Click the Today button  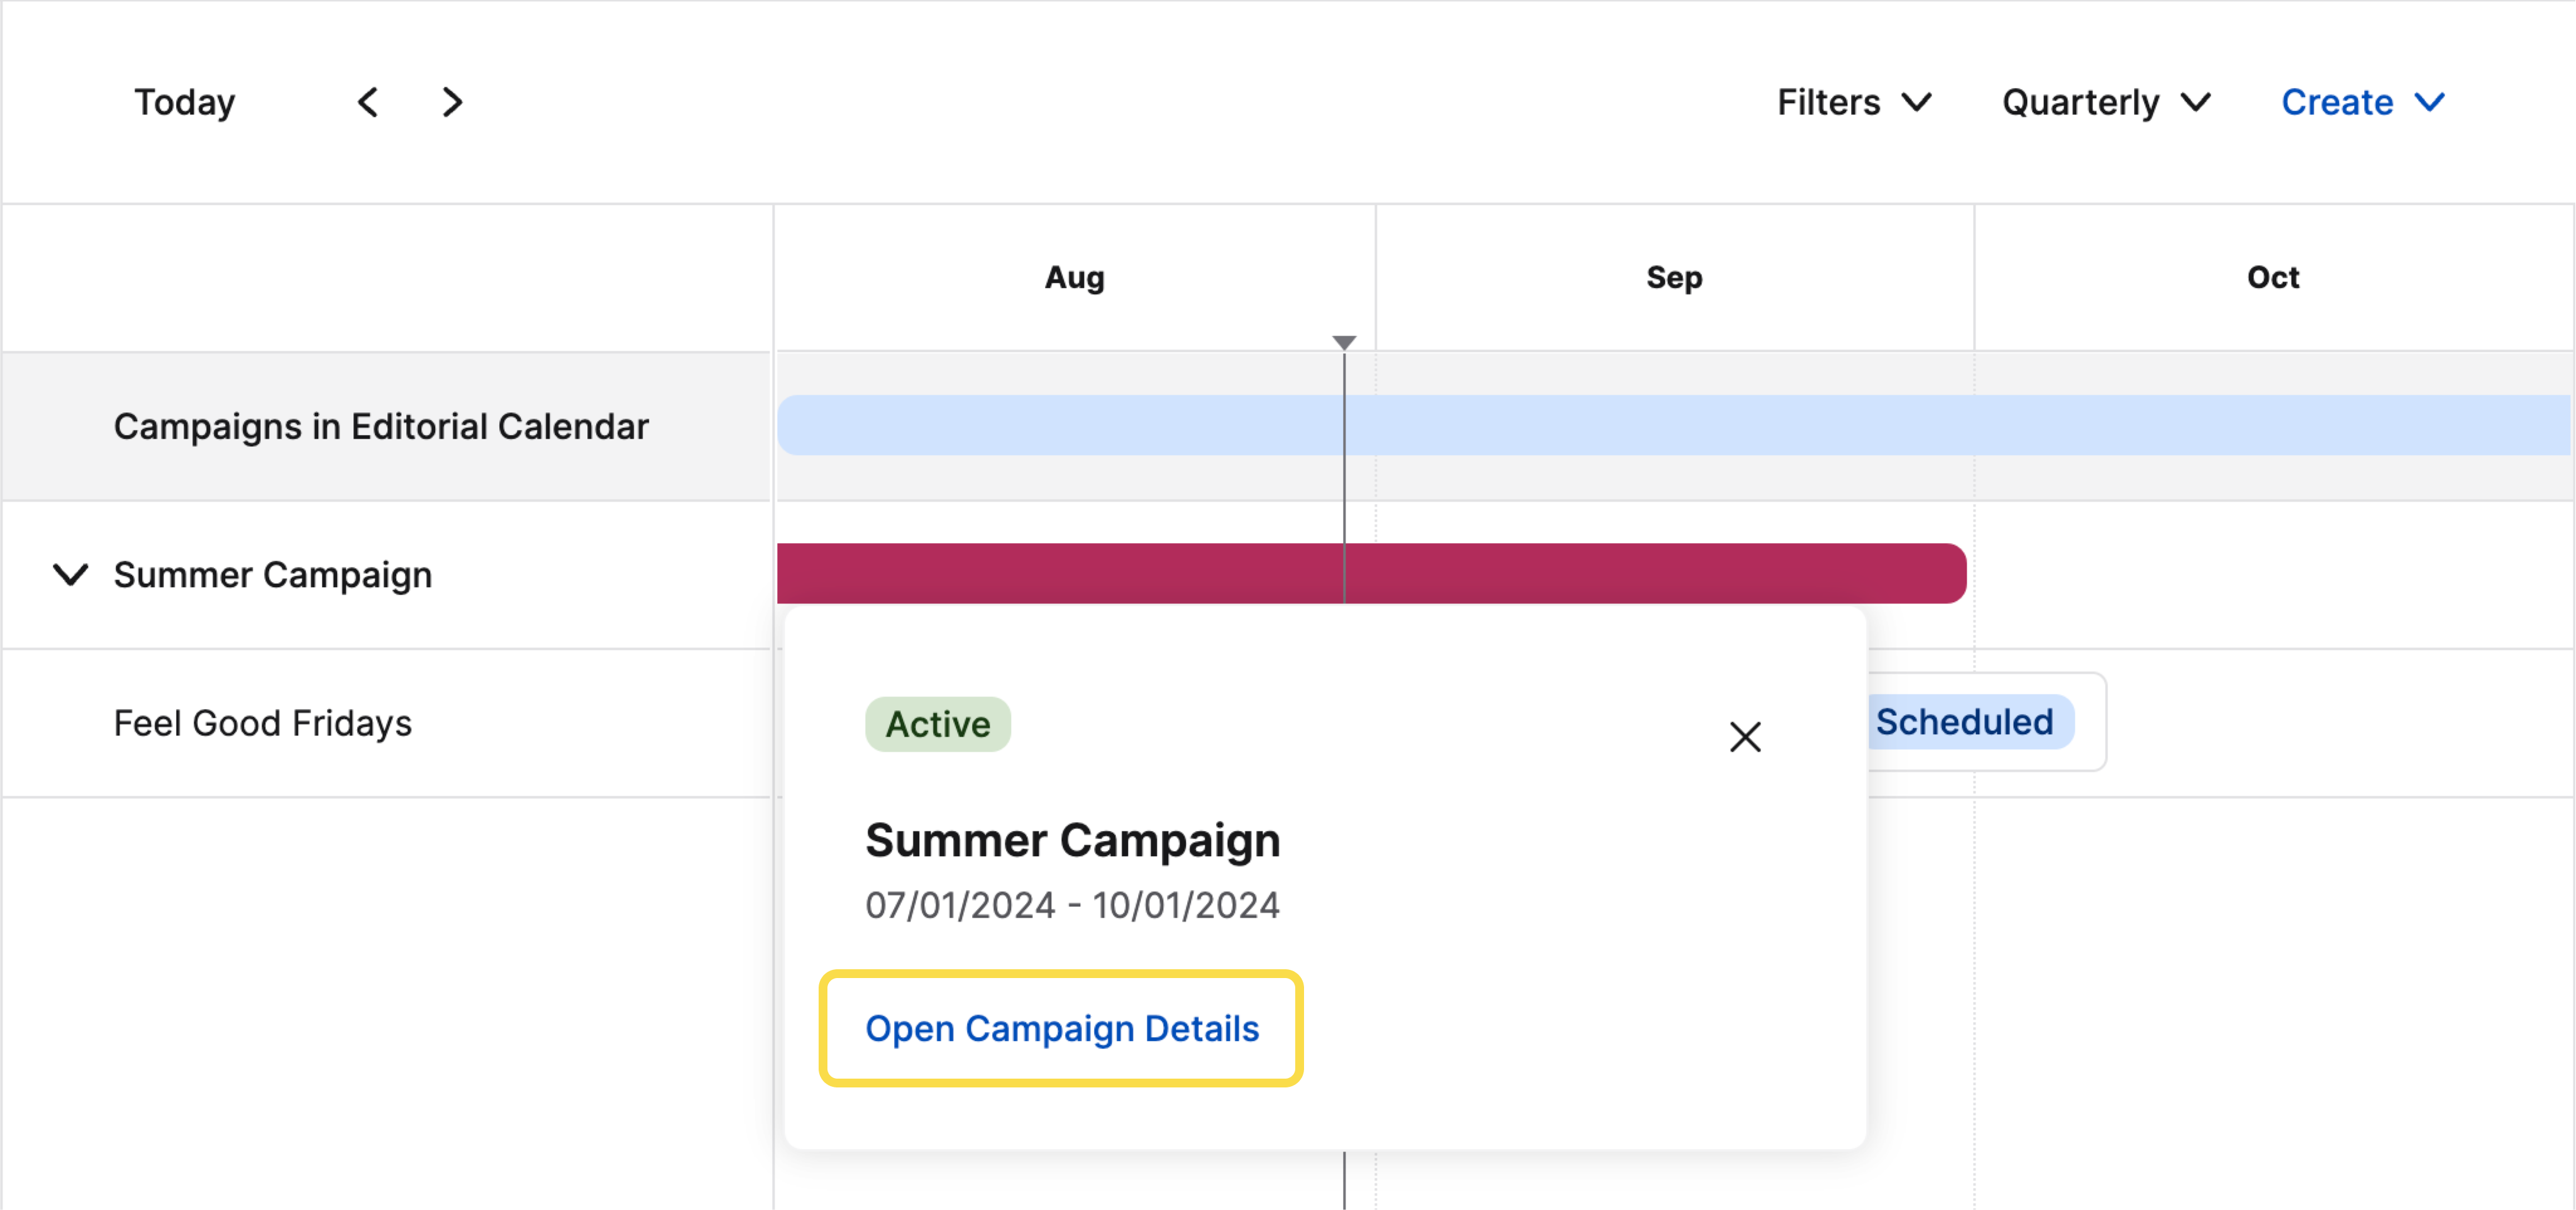185,102
